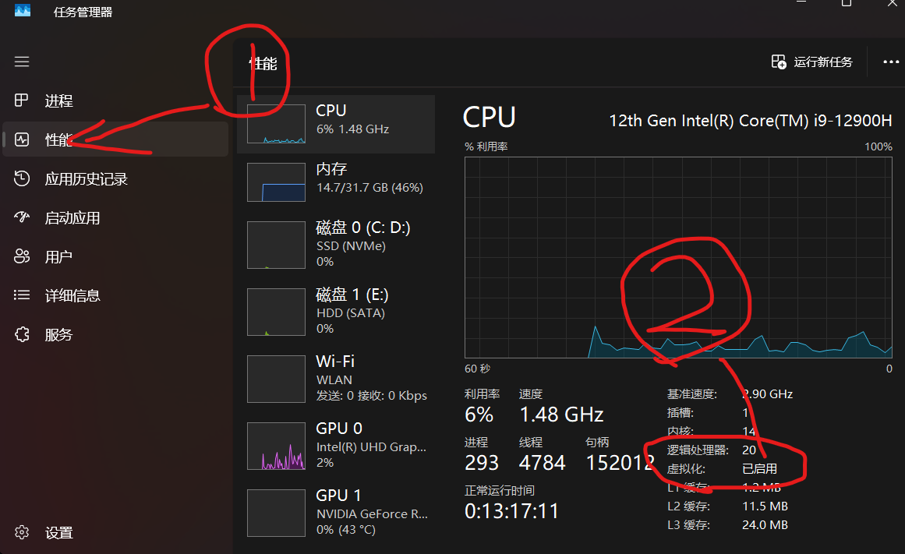
Task: Click the 运行新任务 icon
Action: coord(779,62)
